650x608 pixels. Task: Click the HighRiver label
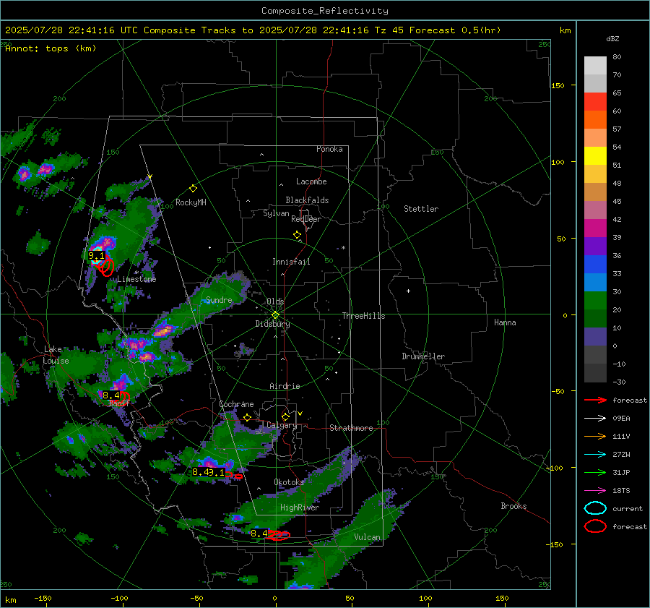pyautogui.click(x=300, y=508)
